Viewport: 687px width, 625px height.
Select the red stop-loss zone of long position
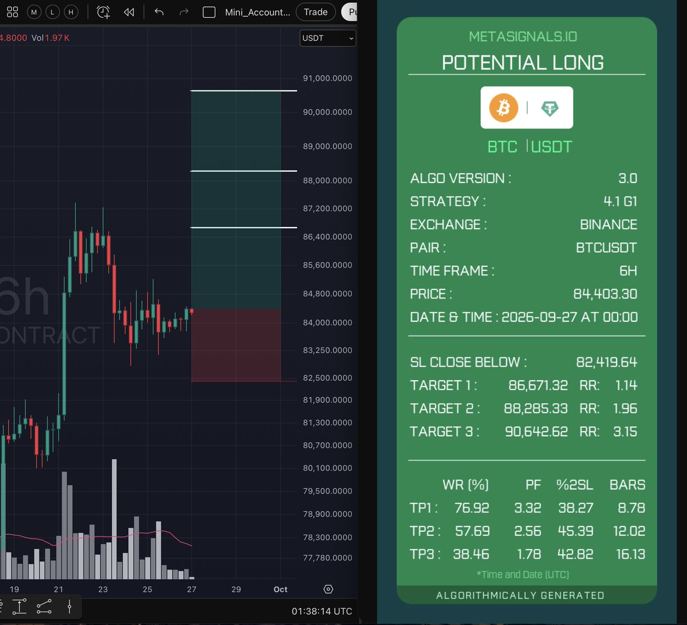coord(236,345)
